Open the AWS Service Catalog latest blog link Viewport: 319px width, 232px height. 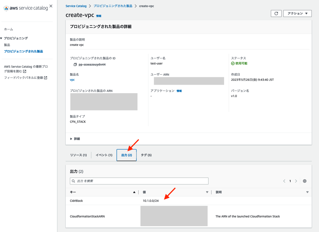pyautogui.click(x=26, y=69)
